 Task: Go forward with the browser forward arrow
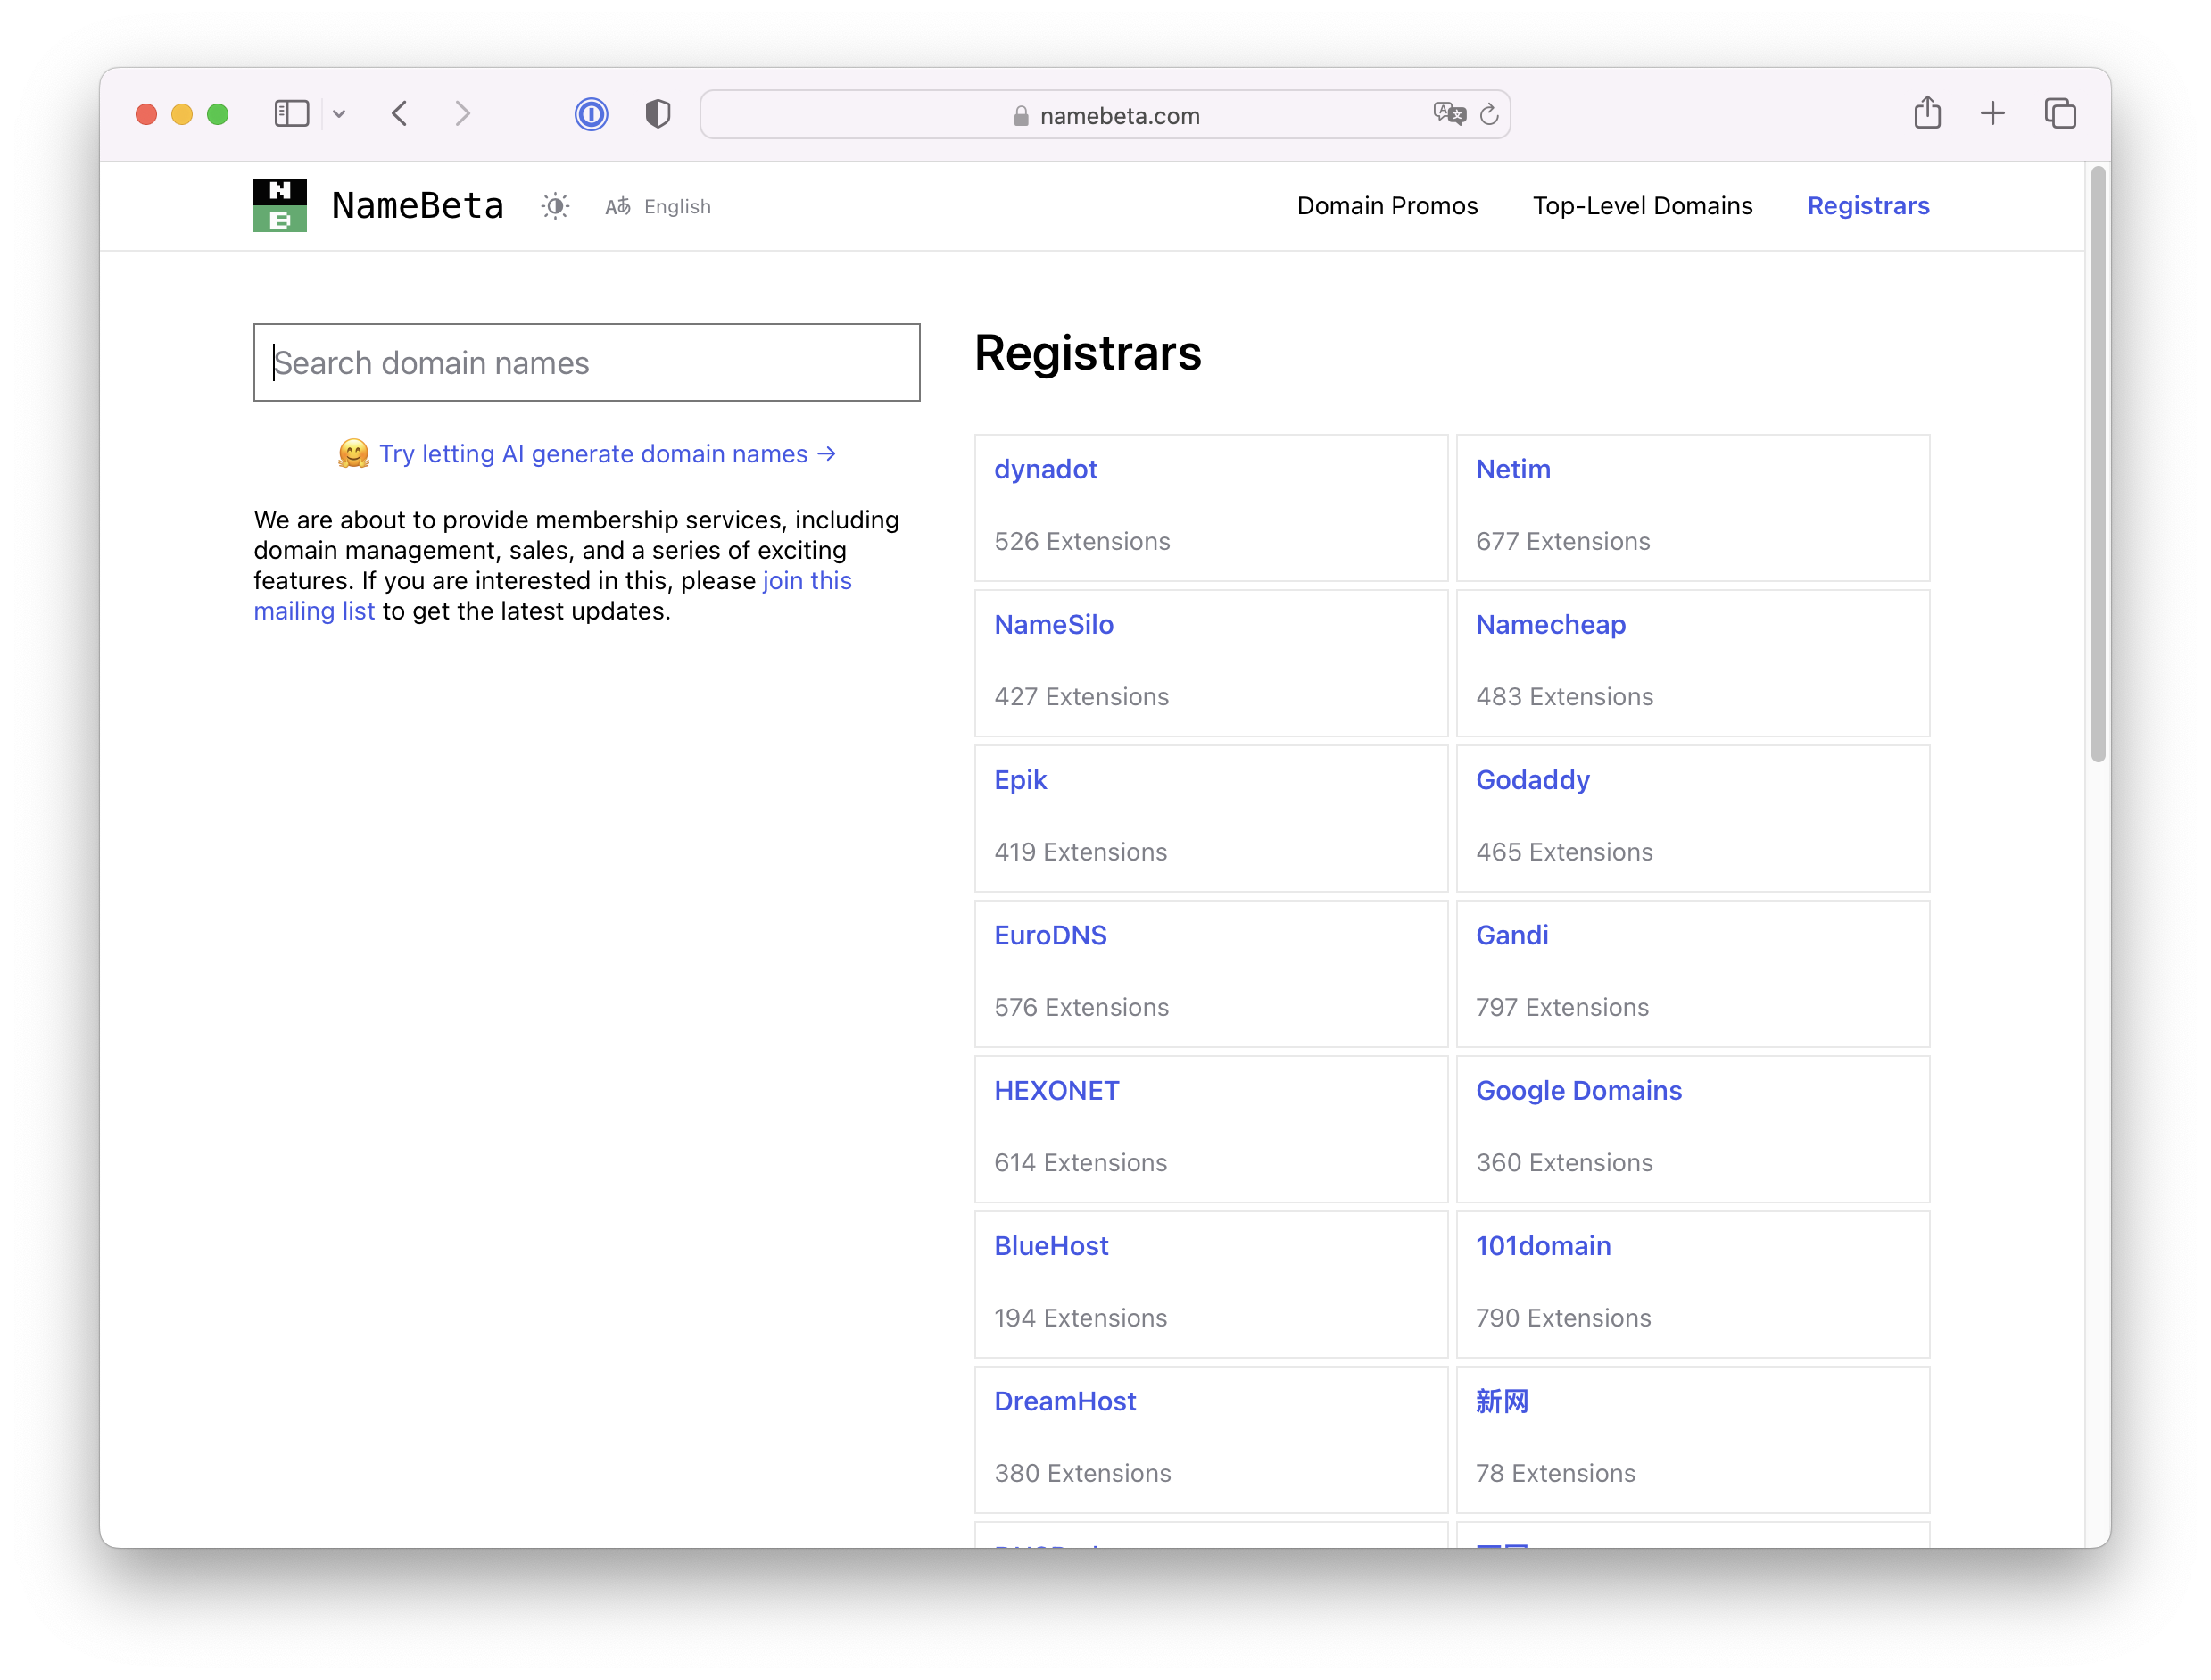click(462, 113)
